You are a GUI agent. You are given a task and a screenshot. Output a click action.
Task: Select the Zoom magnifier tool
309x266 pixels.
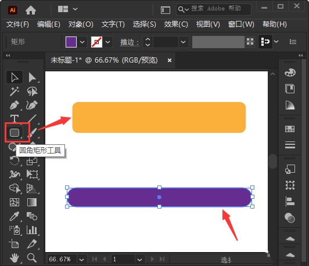click(x=32, y=257)
